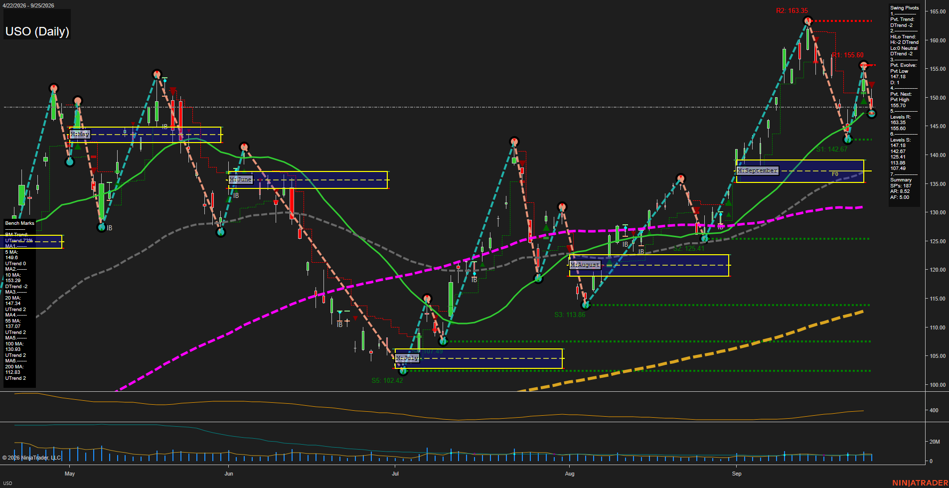
Task: Click the Levels S heading in Swing Pivots
Action: click(x=900, y=140)
